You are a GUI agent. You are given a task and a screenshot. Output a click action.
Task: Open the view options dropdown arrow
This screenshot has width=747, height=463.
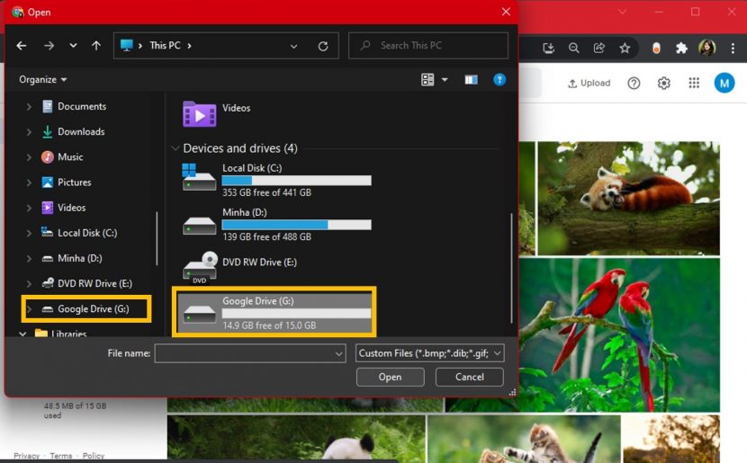pyautogui.click(x=445, y=79)
